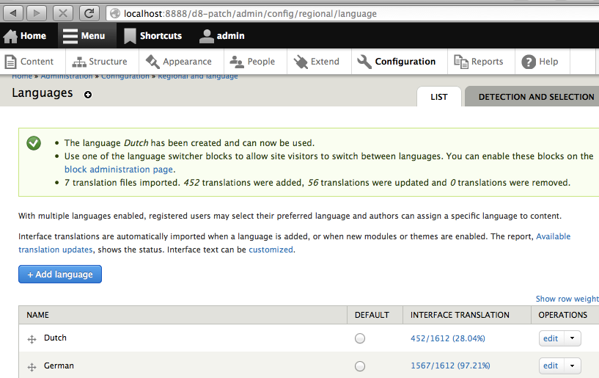This screenshot has width=599, height=378.
Task: Click the question mark icon beside Help
Action: coord(529,62)
